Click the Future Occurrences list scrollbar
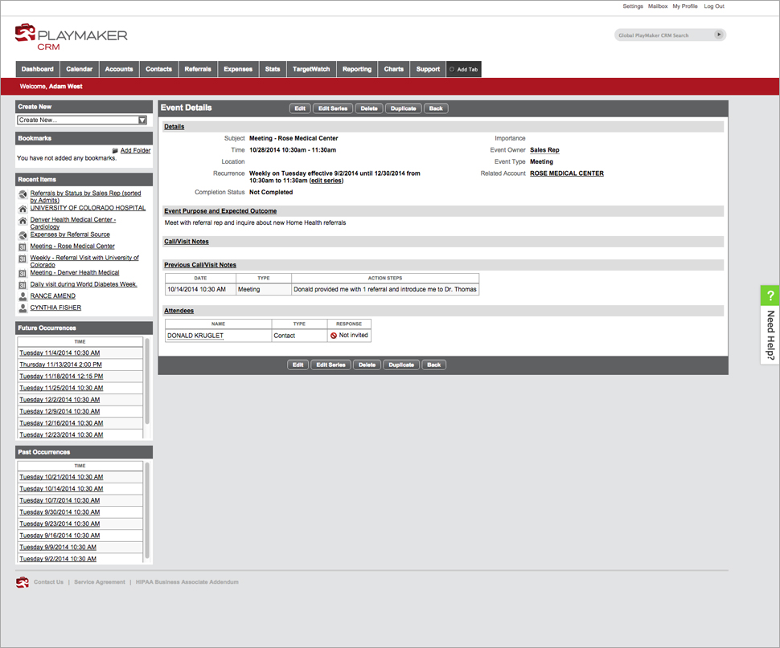This screenshot has width=780, height=648. click(x=146, y=381)
